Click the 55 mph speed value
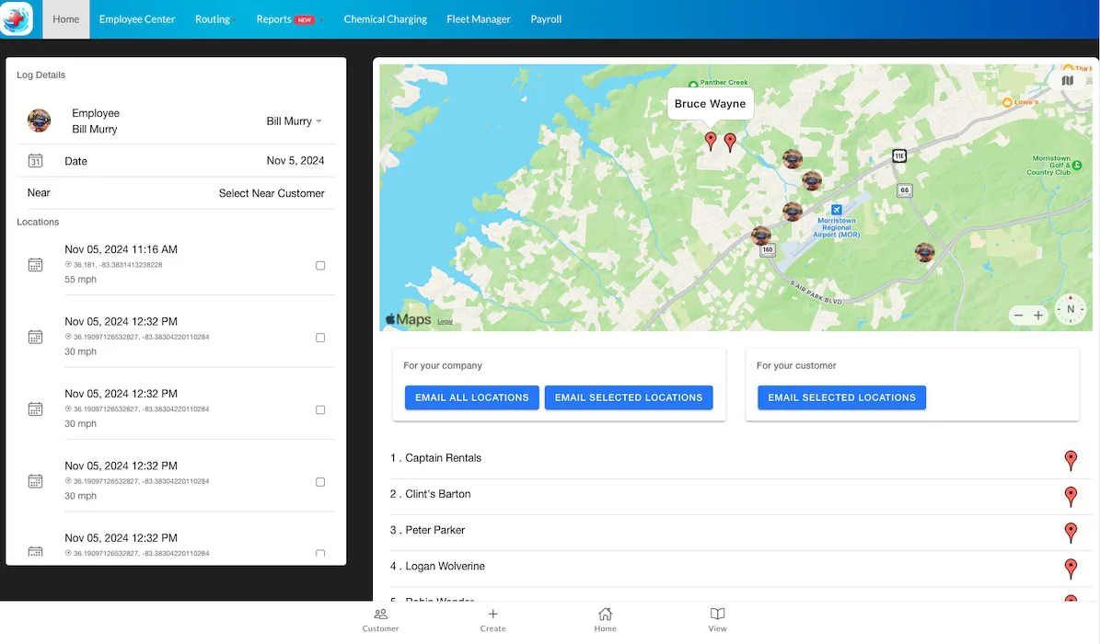This screenshot has width=1100, height=644. pos(81,279)
